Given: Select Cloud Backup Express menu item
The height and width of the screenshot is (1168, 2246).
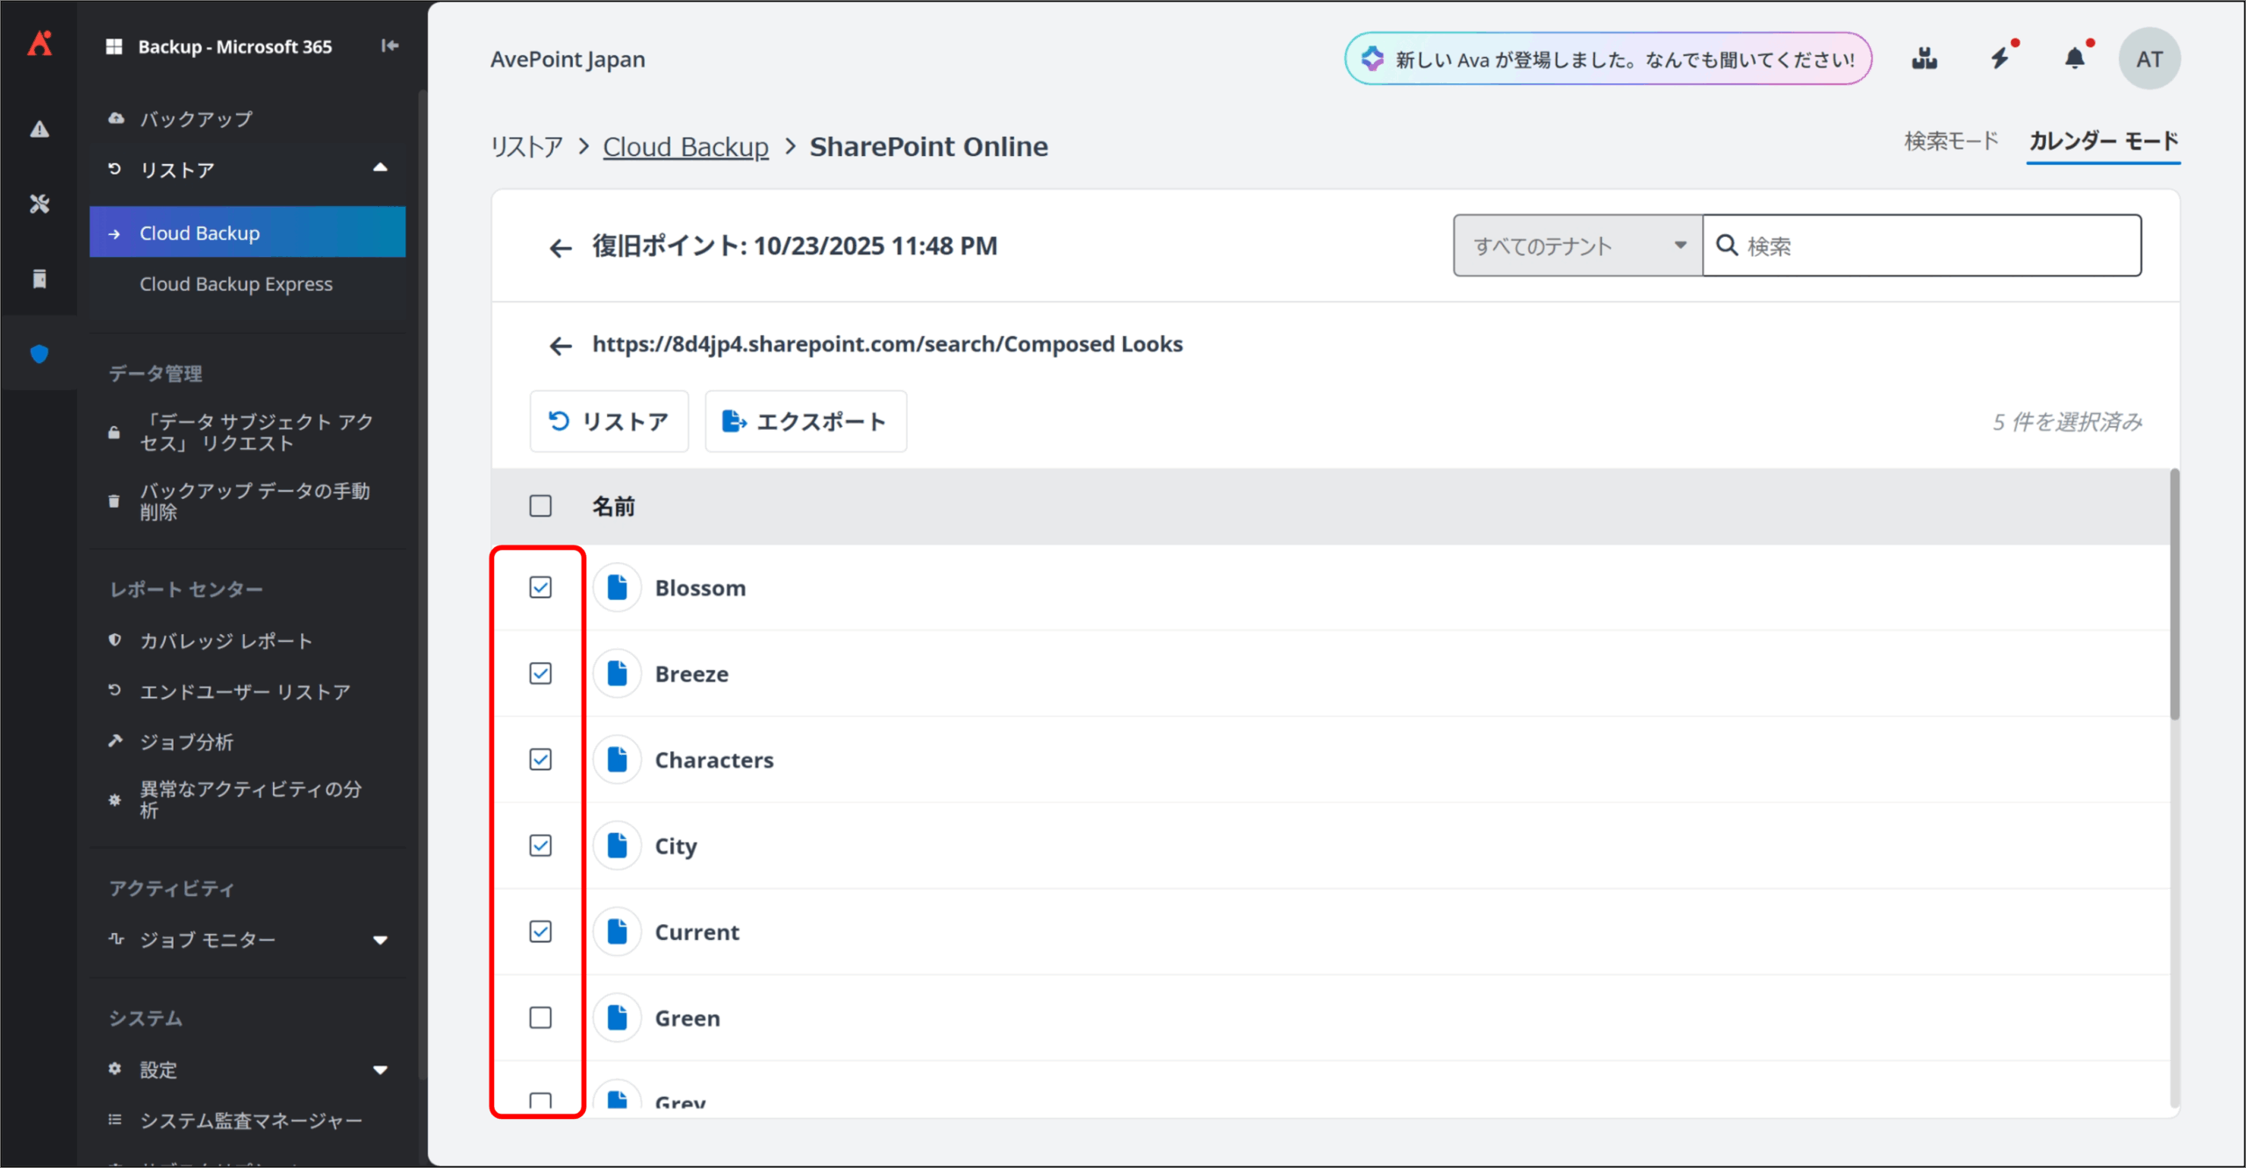Looking at the screenshot, I should (236, 284).
